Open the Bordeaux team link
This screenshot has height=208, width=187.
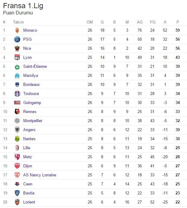click(x=31, y=85)
